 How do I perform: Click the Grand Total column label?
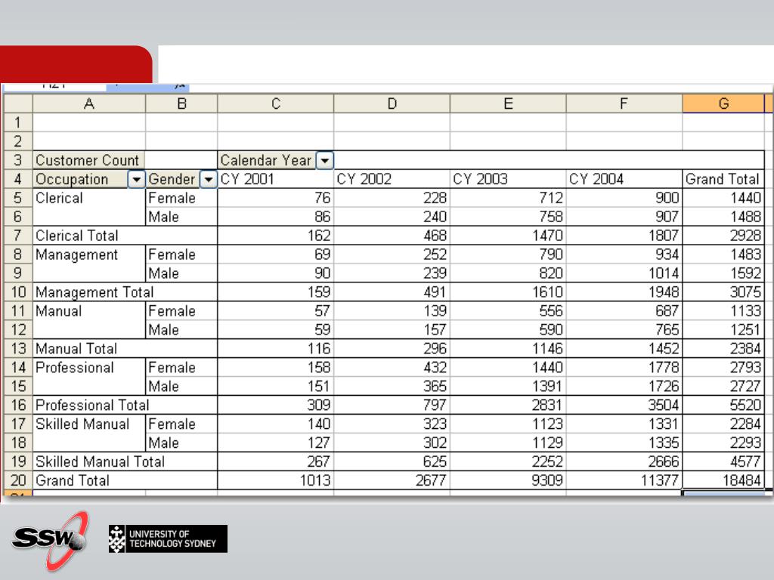tap(723, 179)
